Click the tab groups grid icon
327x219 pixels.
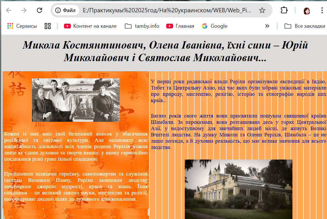tap(48, 26)
